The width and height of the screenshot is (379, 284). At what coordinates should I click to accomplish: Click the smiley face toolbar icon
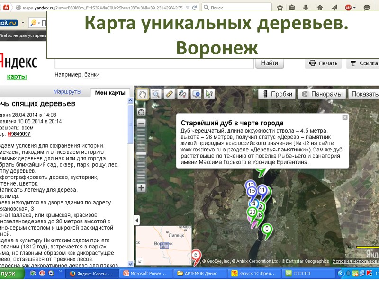(x=367, y=8)
